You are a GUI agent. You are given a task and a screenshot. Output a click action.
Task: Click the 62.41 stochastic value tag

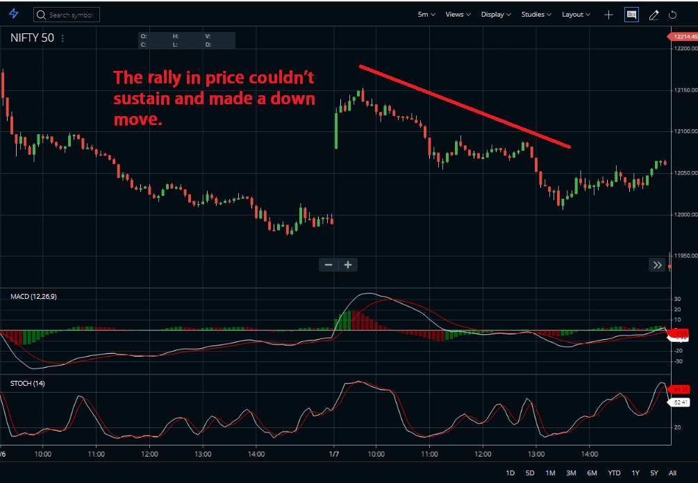pos(680,402)
